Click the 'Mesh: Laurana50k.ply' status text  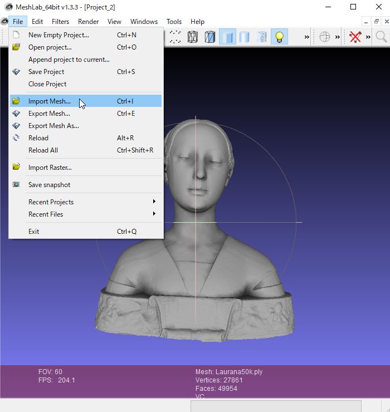pyautogui.click(x=229, y=372)
